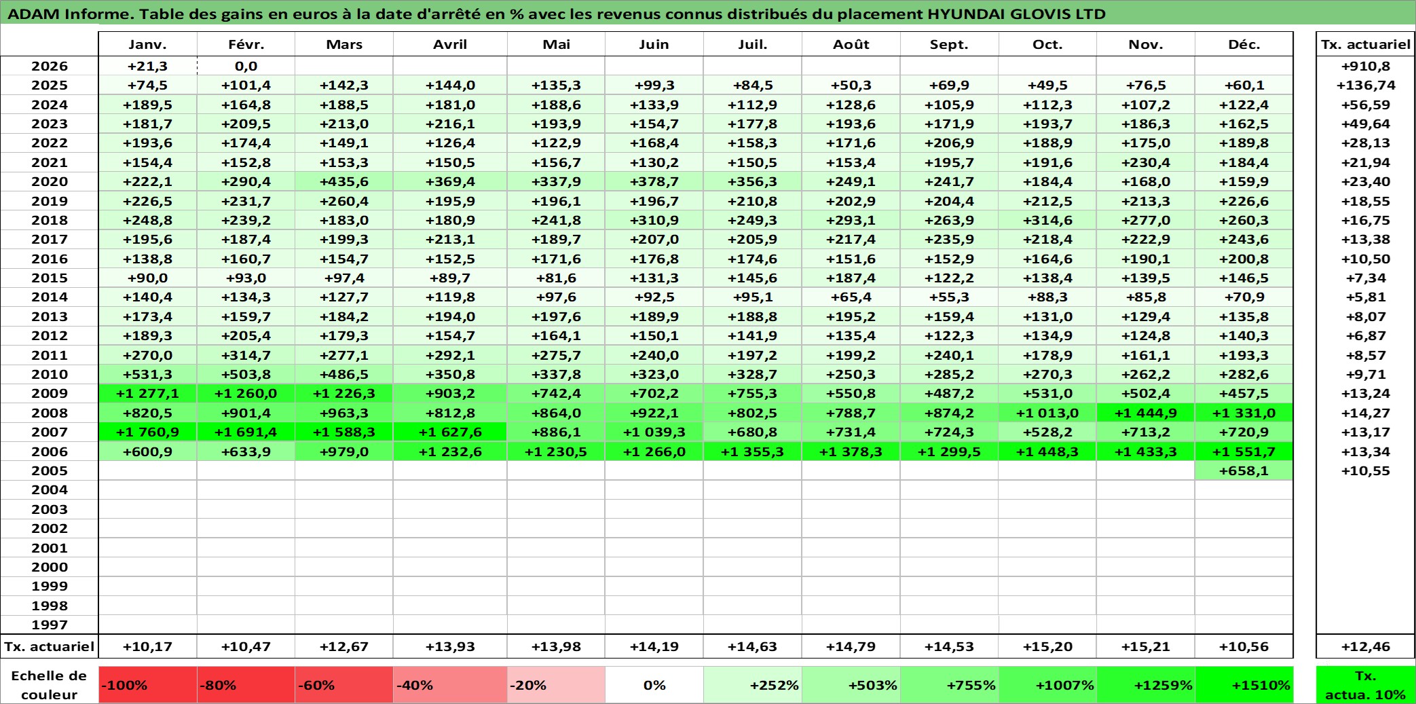1416x704 pixels.
Task: Click the 1997 year row label
Action: pyautogui.click(x=50, y=625)
